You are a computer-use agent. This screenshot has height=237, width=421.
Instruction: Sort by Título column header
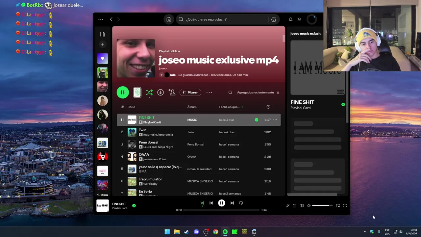click(131, 107)
